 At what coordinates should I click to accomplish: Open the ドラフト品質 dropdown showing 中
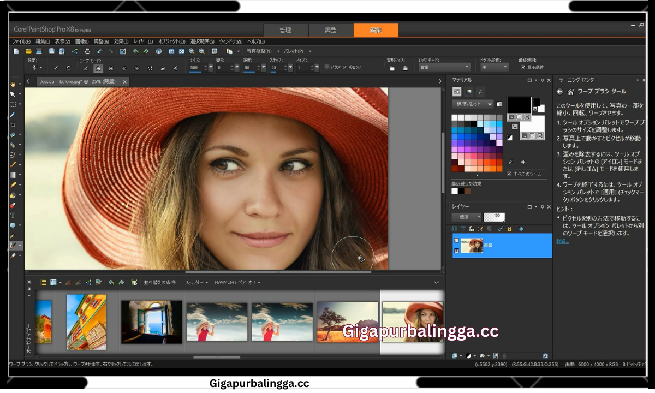click(x=495, y=67)
